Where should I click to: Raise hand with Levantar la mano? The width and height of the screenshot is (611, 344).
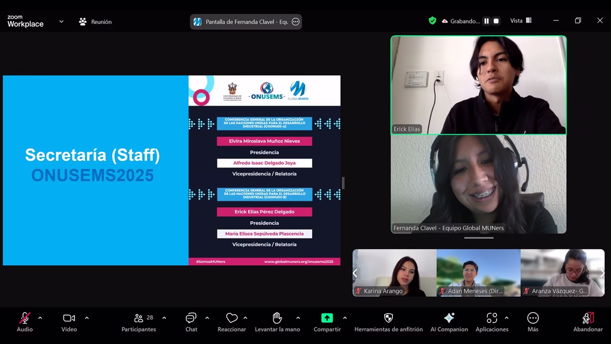point(277,319)
